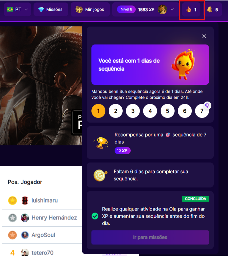Click the gold trophy reward icon

pyautogui.click(x=101, y=143)
